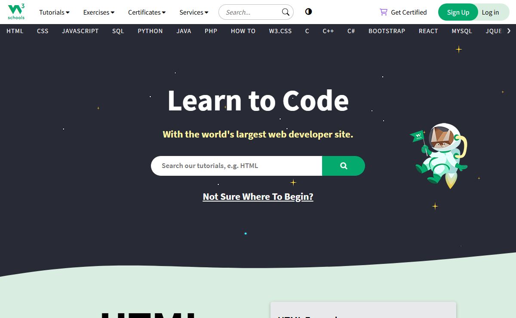The height and width of the screenshot is (318, 516).
Task: Open "Not Sure Where To Begin?" link
Action: click(258, 197)
